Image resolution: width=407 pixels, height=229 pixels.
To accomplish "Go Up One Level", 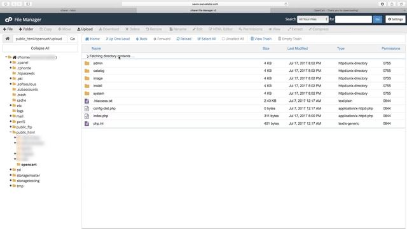I will pos(118,39).
